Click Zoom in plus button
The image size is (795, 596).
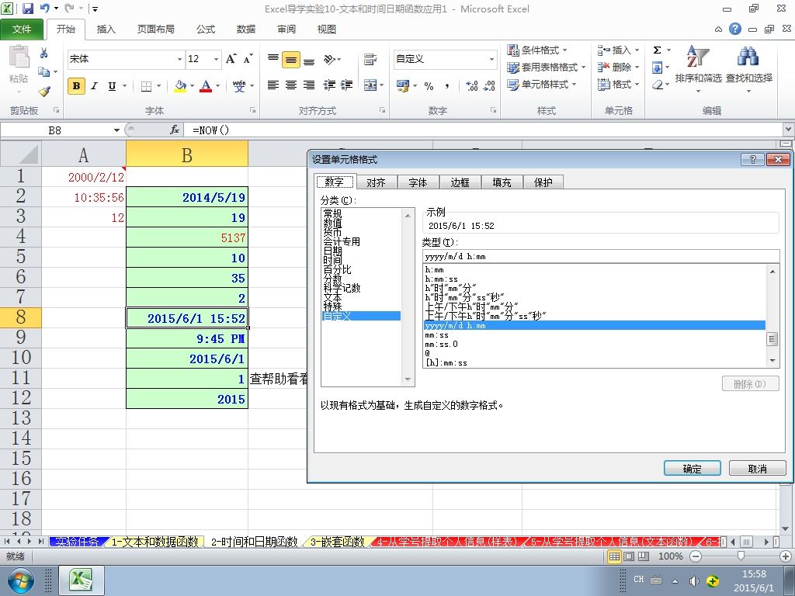[786, 556]
